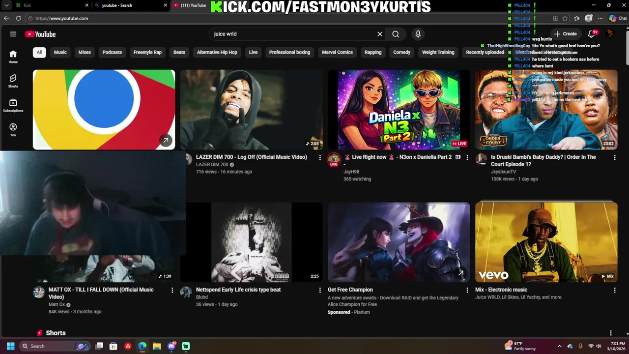The image size is (629, 354).
Task: Select the Freestyle Rap filter chip
Action: [147, 52]
